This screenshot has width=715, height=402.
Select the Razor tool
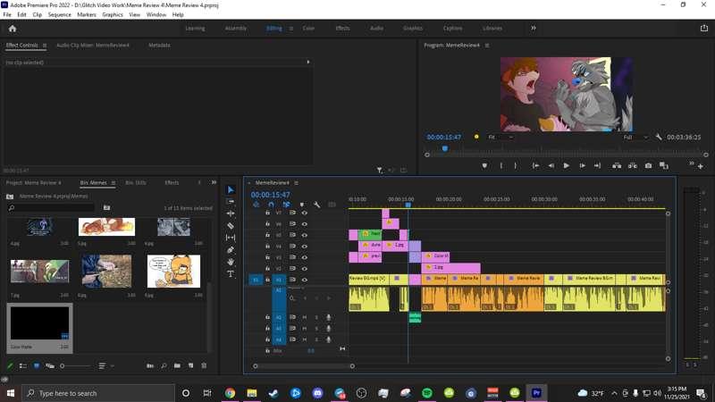(x=231, y=226)
